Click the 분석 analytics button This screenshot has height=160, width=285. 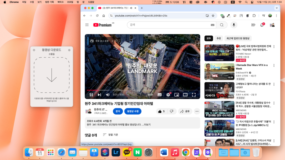[x=118, y=111]
